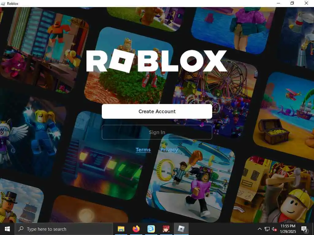Open the Privacy link
The width and height of the screenshot is (314, 235).
(169, 150)
